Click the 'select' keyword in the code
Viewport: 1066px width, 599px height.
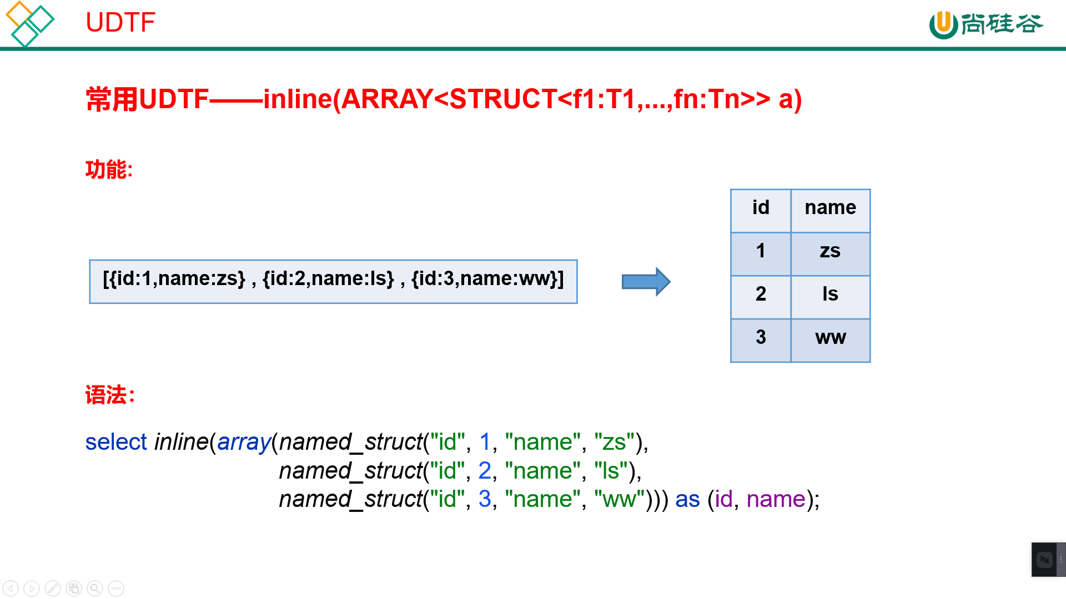pyautogui.click(x=116, y=442)
